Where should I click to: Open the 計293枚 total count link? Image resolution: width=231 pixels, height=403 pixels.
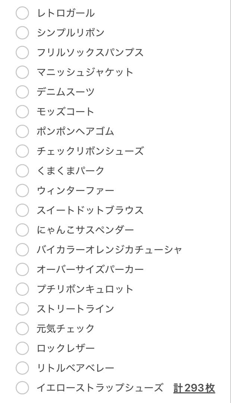point(194,388)
